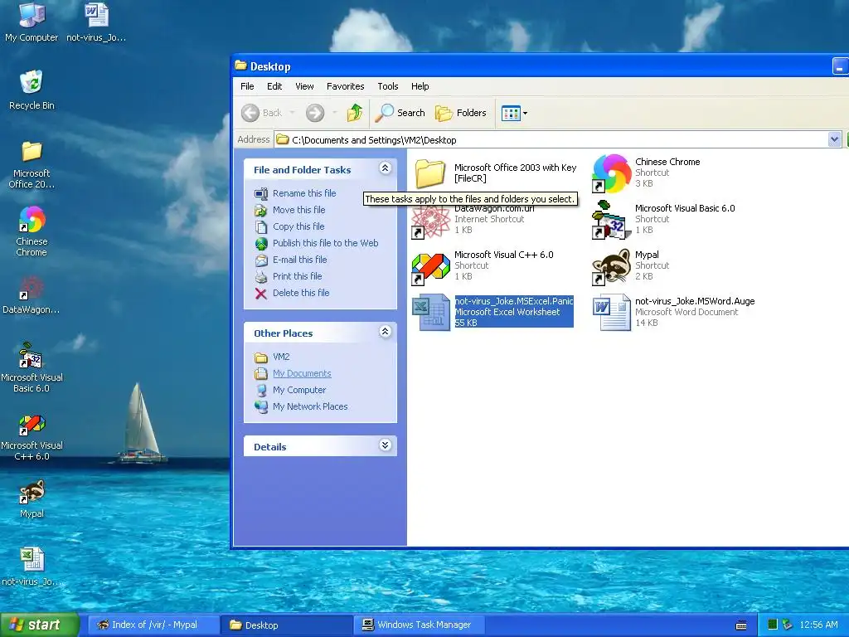This screenshot has height=637, width=849.
Task: Collapse the Other Places panel
Action: pyautogui.click(x=385, y=332)
